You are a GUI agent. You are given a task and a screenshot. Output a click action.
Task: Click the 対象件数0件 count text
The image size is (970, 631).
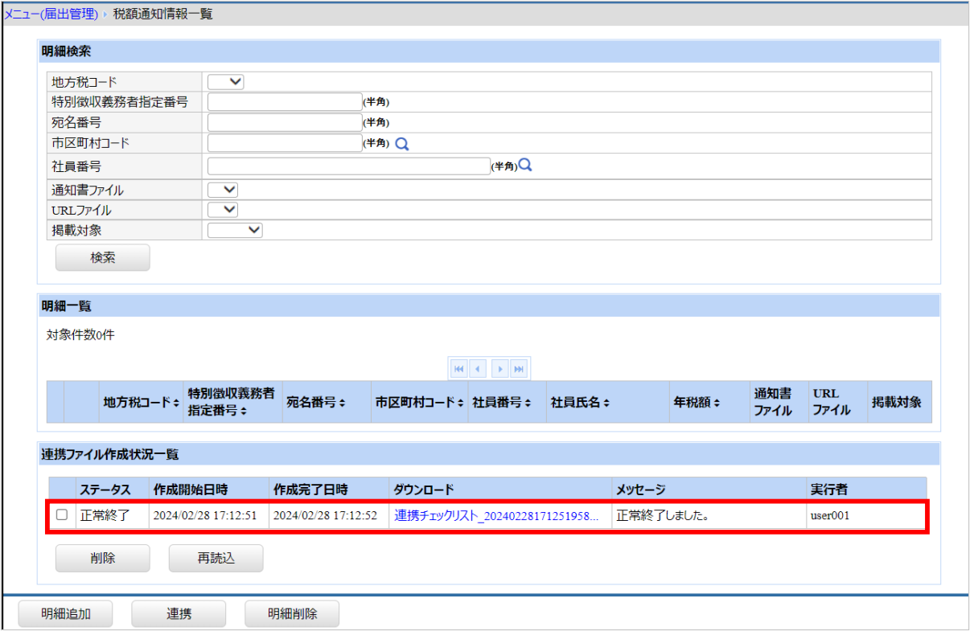80,335
